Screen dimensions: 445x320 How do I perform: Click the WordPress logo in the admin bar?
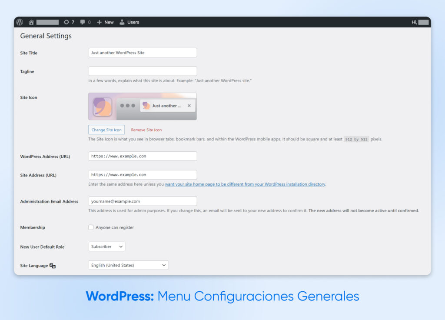[20, 22]
